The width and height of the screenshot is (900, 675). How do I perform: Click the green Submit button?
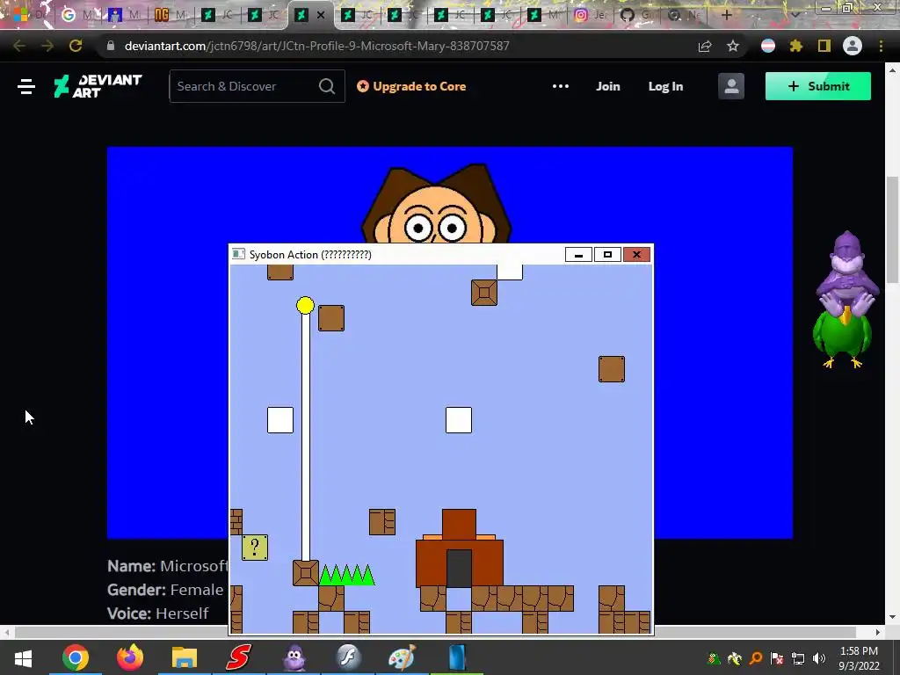coord(818,86)
